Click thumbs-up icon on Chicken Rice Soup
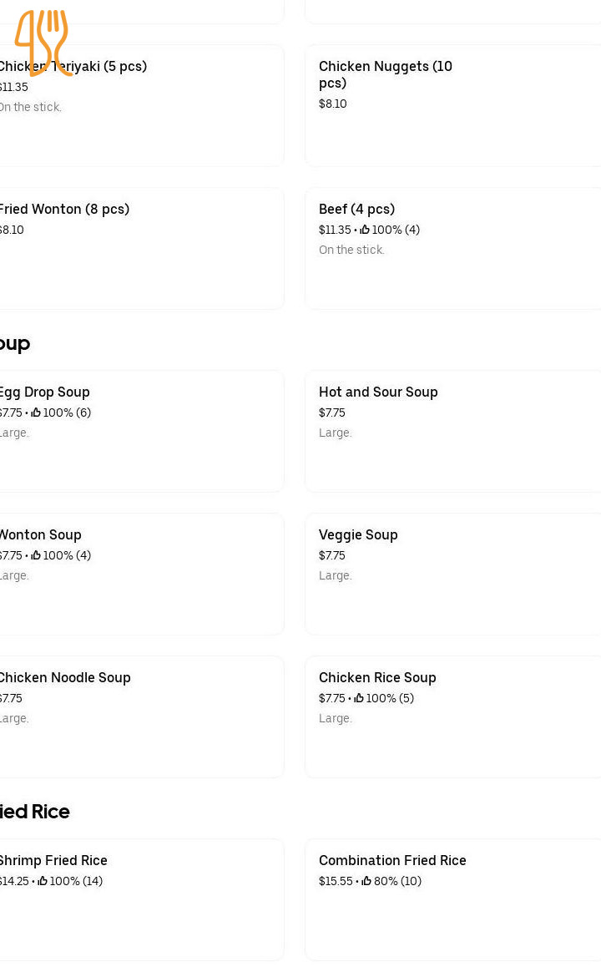 359,698
